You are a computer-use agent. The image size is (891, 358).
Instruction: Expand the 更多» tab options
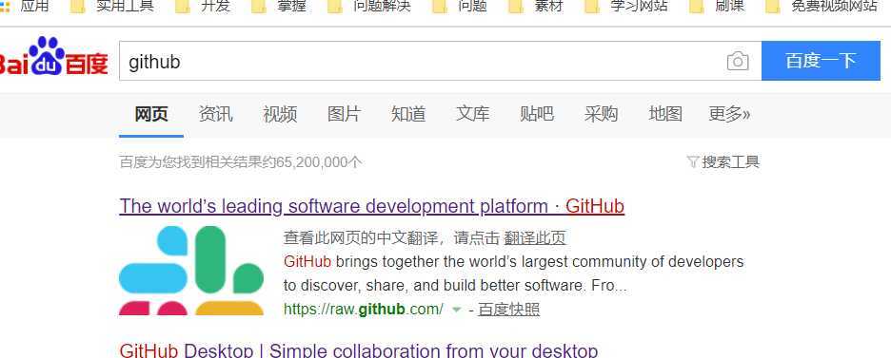click(729, 114)
